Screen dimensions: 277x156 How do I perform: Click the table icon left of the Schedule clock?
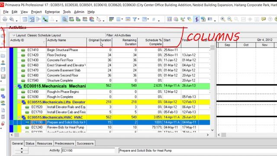click(169, 19)
